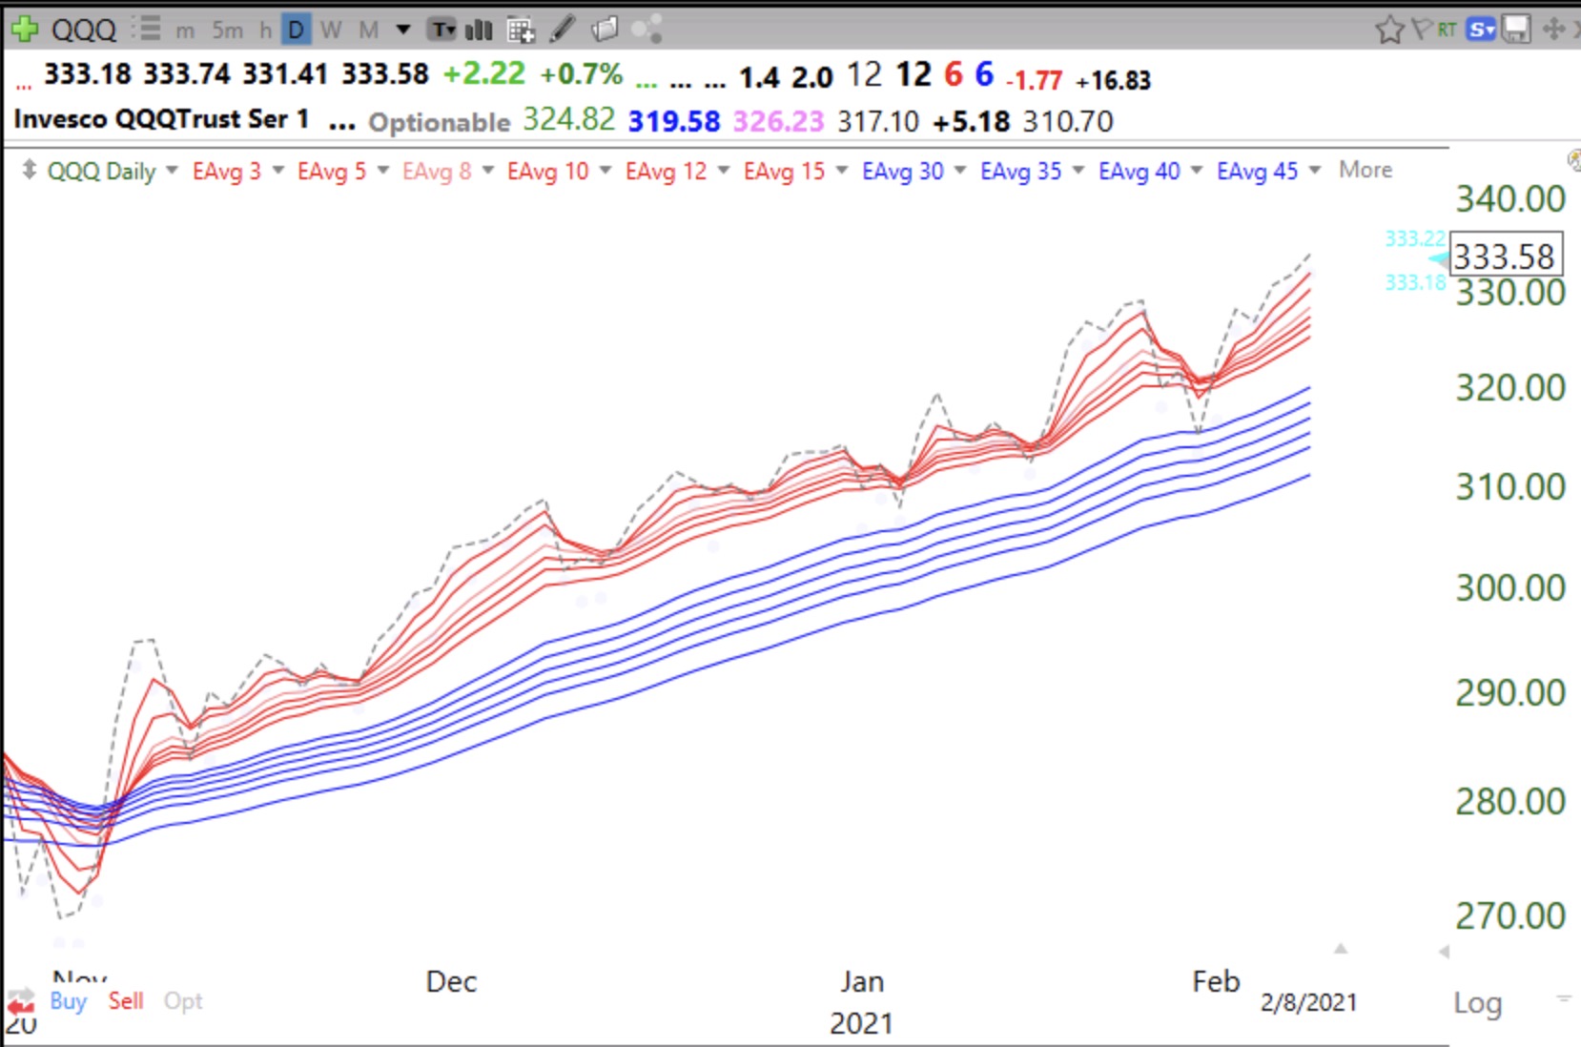
Task: Switch to the Monthly 'M' timeframe
Action: point(368,31)
